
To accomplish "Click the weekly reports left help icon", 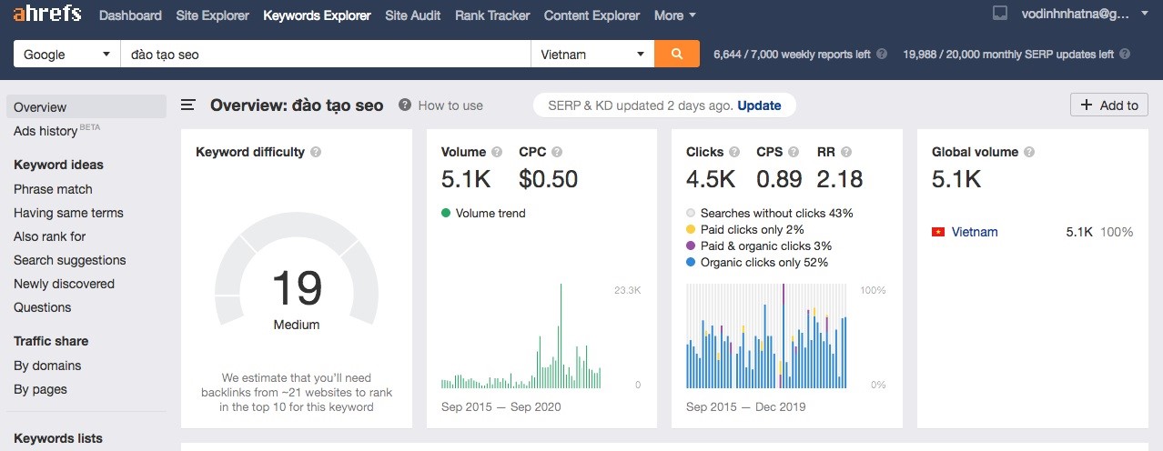I will coord(881,55).
